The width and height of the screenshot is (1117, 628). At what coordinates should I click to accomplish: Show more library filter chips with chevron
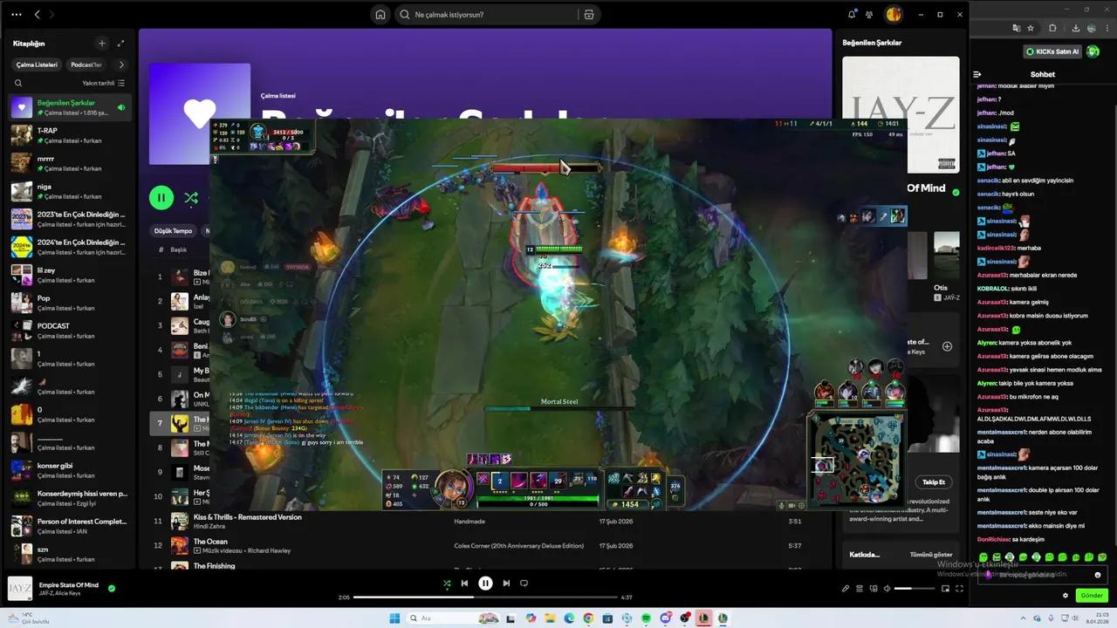pos(120,65)
